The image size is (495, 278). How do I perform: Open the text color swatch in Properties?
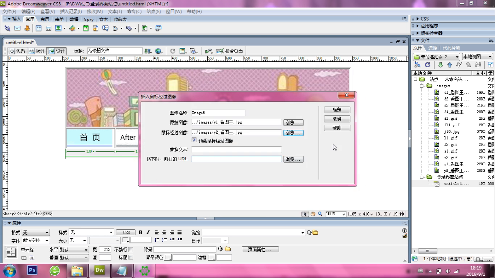point(125,241)
